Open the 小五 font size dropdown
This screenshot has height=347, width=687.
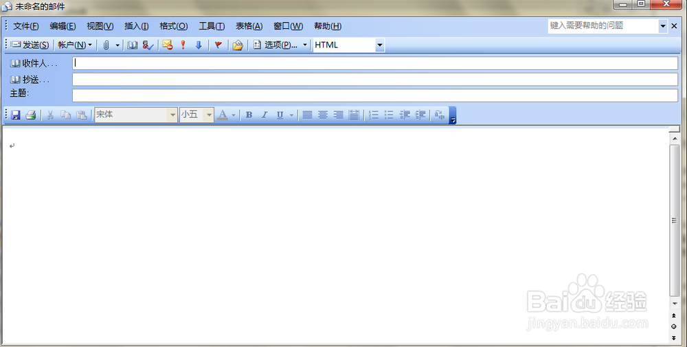(x=209, y=115)
